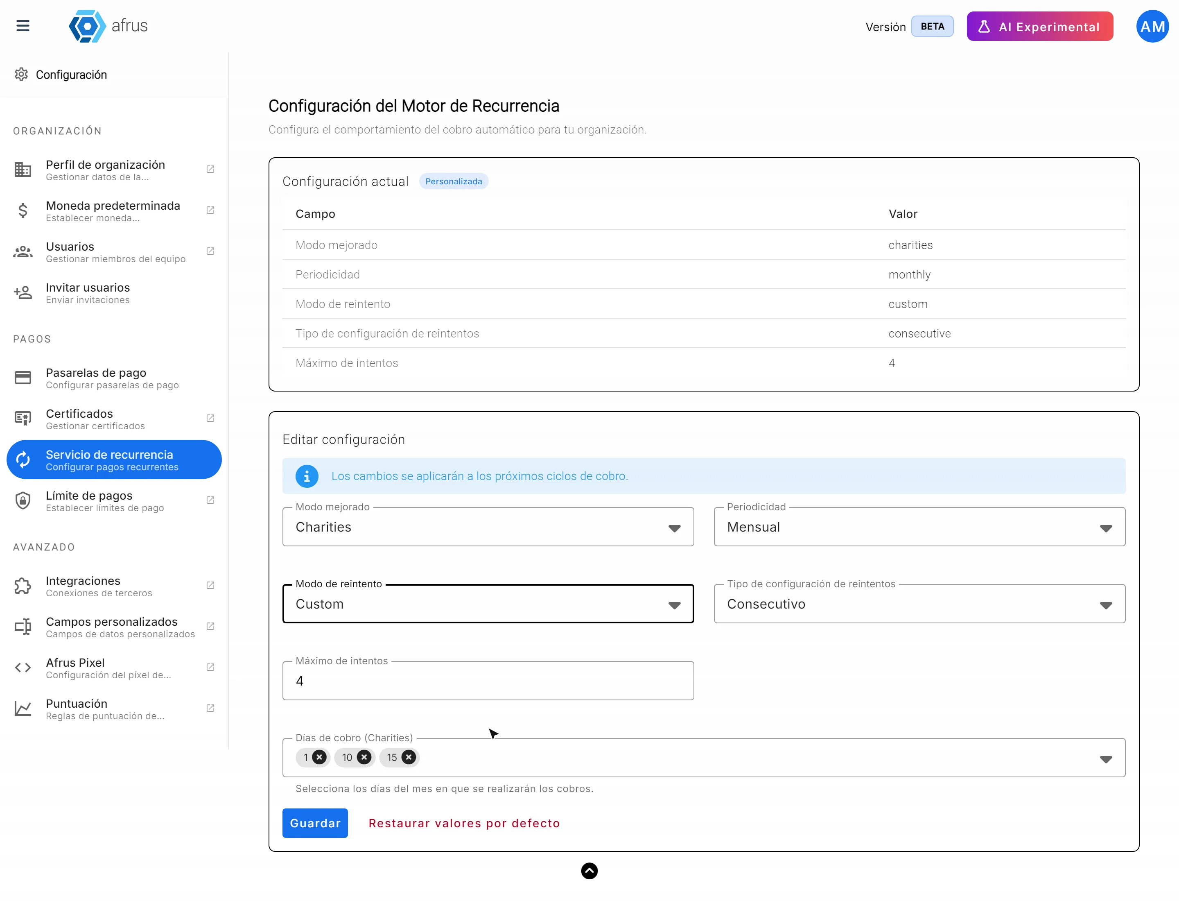This screenshot has width=1179, height=901.
Task: Go to Pasarelas de pago
Action: tap(114, 378)
